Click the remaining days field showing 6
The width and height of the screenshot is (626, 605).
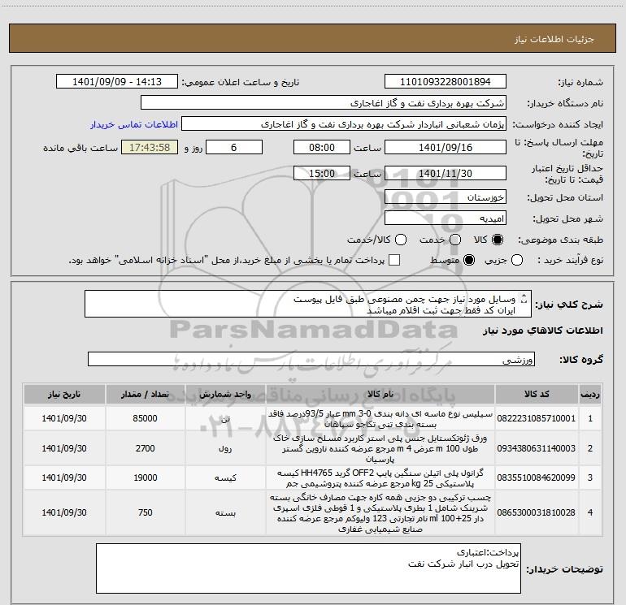(234, 147)
